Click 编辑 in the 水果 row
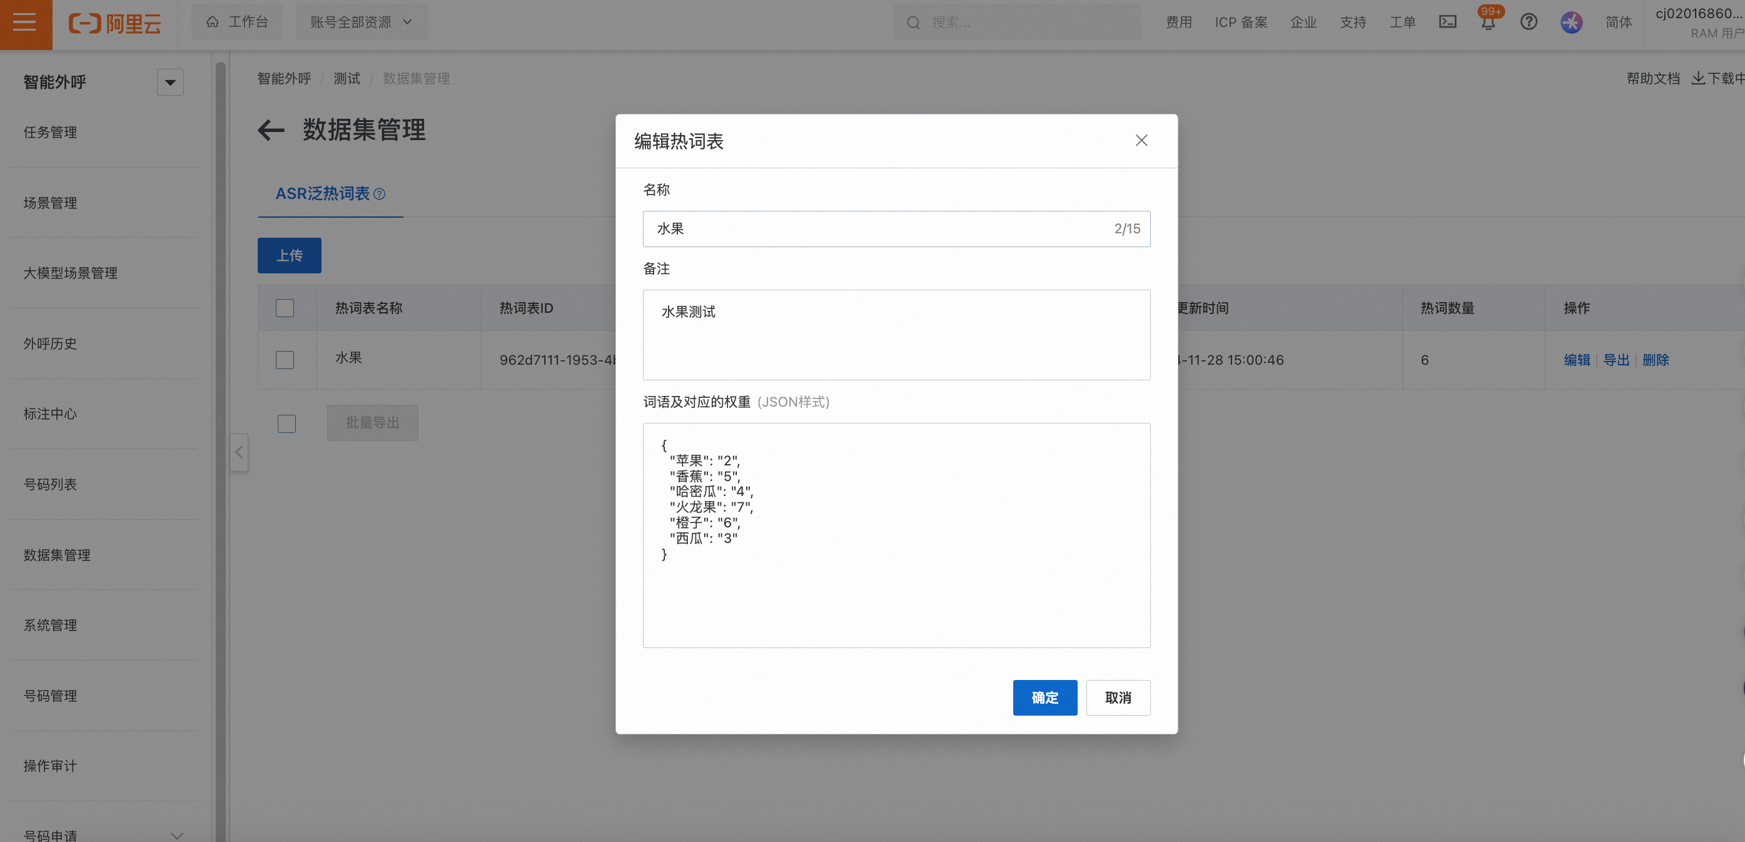 (x=1576, y=360)
